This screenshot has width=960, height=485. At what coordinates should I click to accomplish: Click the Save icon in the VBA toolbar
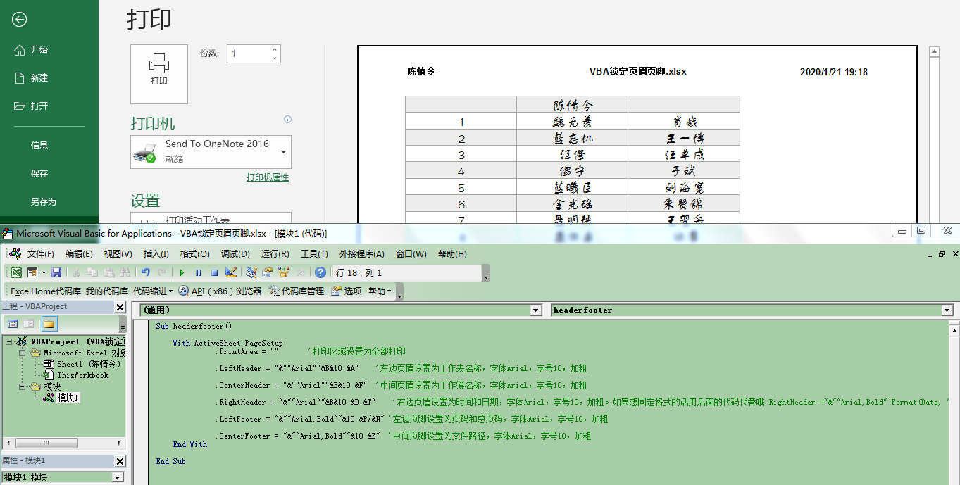click(56, 272)
